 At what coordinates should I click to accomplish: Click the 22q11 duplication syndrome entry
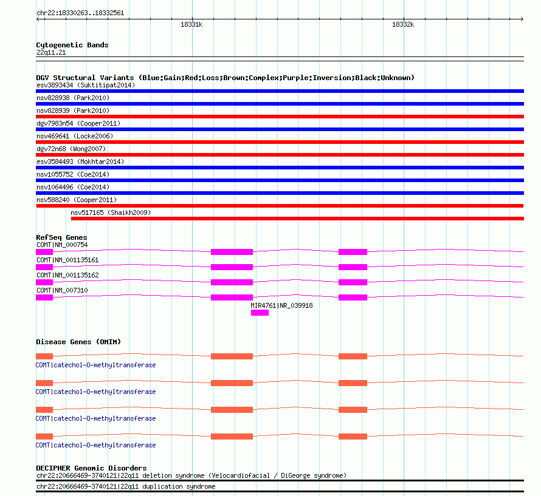126,487
